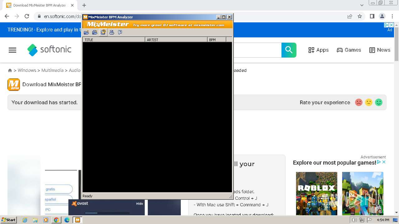399x224 pixels.
Task: Close the MixMeister BPM Analyzer window
Action: (x=229, y=17)
